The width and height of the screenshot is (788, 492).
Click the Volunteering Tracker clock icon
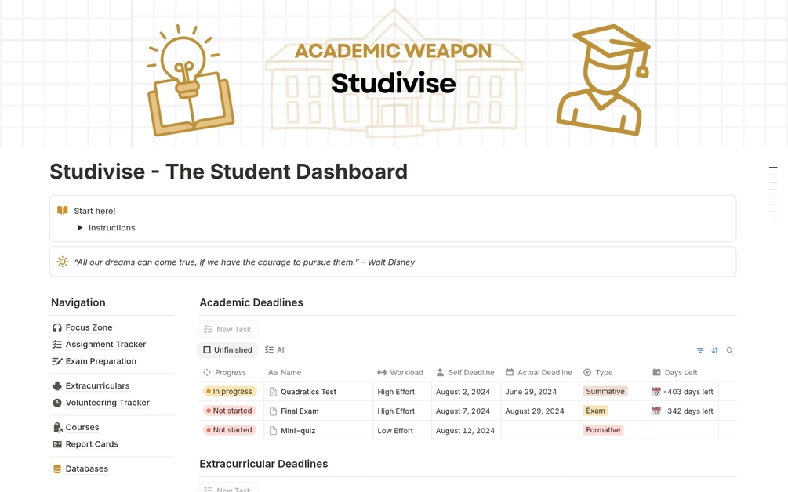pyautogui.click(x=56, y=403)
